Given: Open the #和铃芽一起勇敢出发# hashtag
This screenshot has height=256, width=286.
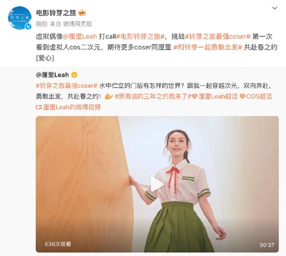Looking at the screenshot, I should [207, 47].
